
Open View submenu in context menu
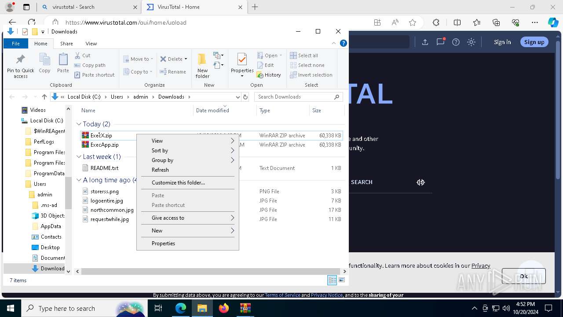pos(188,141)
